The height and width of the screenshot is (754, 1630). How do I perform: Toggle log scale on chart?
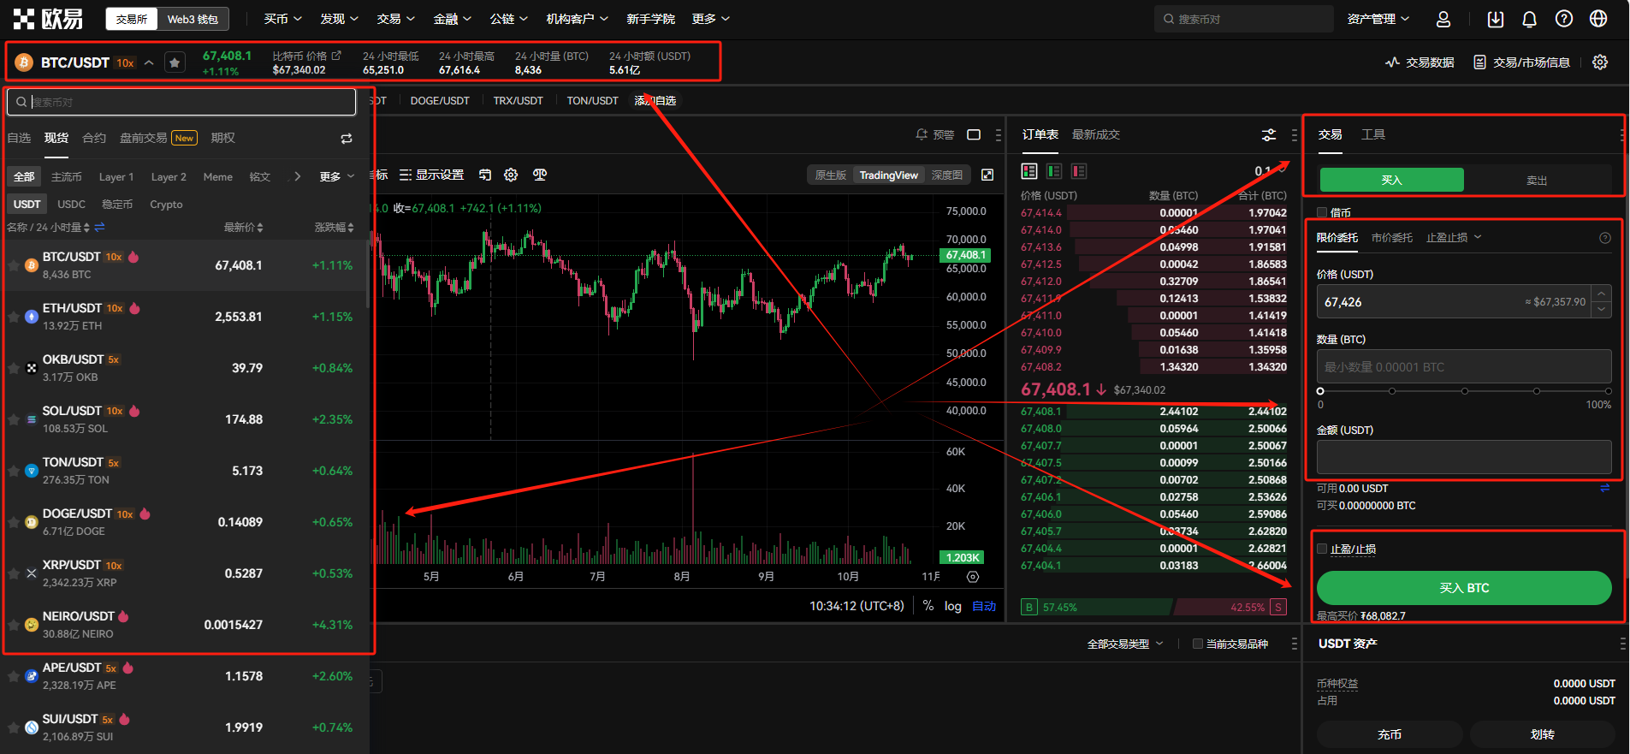(952, 606)
